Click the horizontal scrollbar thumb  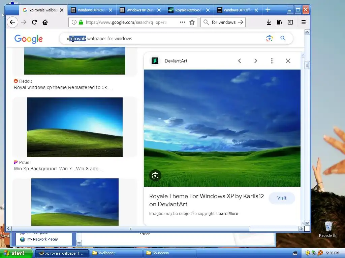coord(131,229)
